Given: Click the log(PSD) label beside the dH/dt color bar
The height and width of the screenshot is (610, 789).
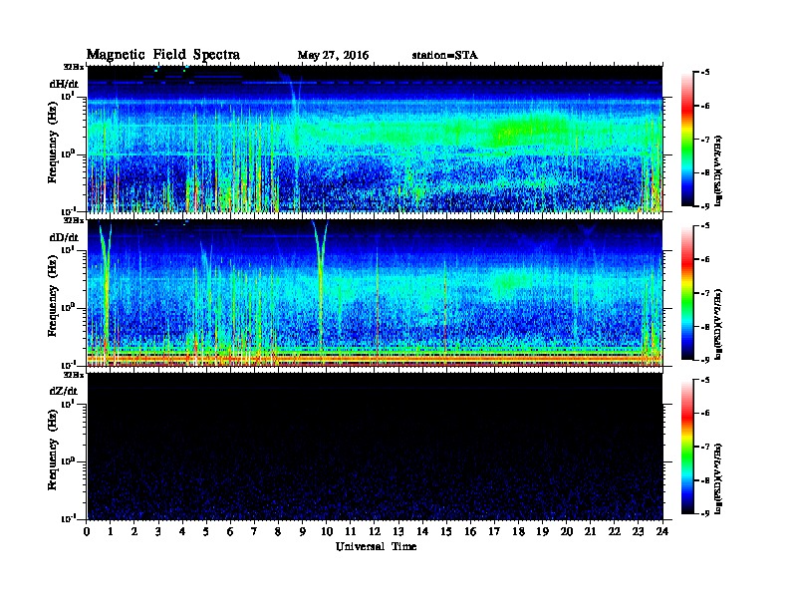Looking at the screenshot, I should [x=718, y=170].
